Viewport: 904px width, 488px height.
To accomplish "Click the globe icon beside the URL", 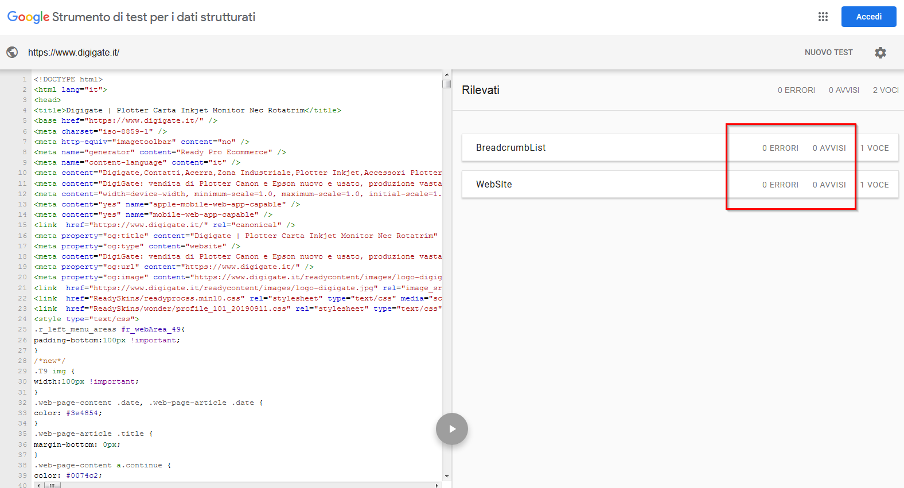I will pyautogui.click(x=12, y=52).
